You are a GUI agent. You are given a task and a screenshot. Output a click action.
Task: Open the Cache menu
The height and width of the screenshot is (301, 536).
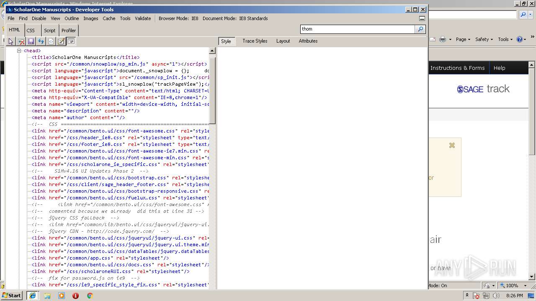pyautogui.click(x=109, y=18)
